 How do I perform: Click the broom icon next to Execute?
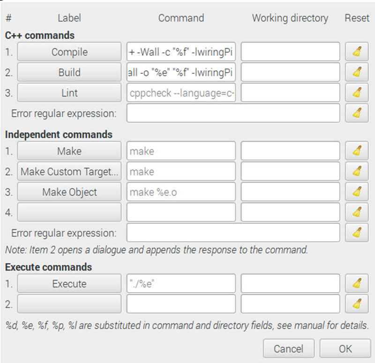[357, 283]
